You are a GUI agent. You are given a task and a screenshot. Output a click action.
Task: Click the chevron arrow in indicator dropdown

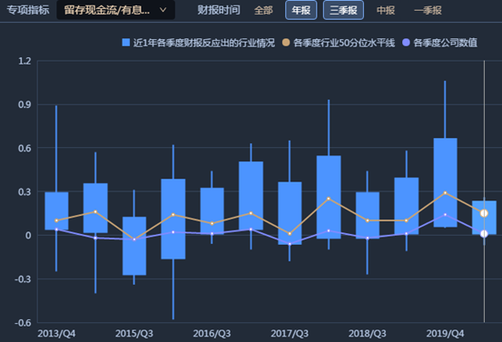click(x=163, y=10)
